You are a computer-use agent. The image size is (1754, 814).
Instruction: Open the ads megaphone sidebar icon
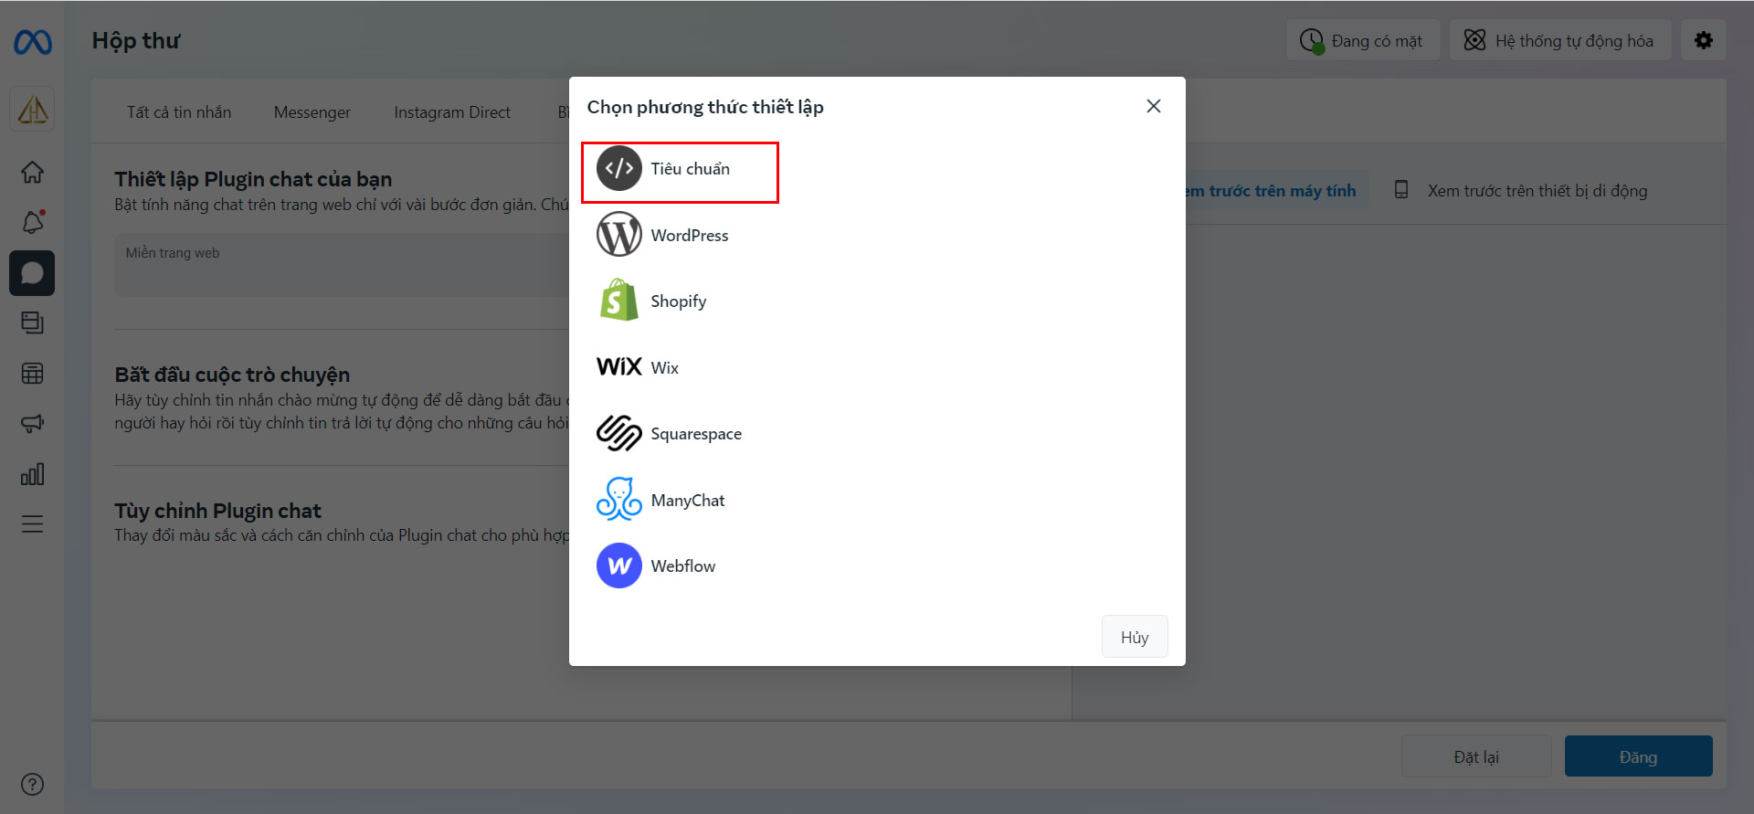pyautogui.click(x=32, y=424)
